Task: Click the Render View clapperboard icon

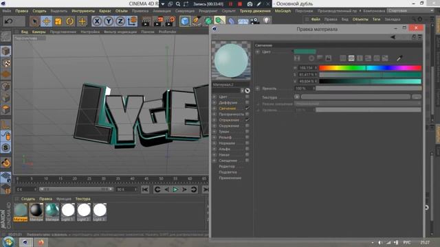Action: coord(146,21)
